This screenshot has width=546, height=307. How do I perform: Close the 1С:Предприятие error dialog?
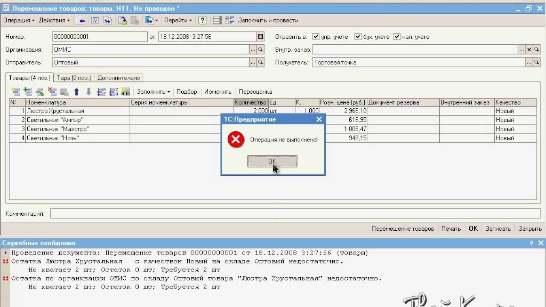click(x=319, y=119)
